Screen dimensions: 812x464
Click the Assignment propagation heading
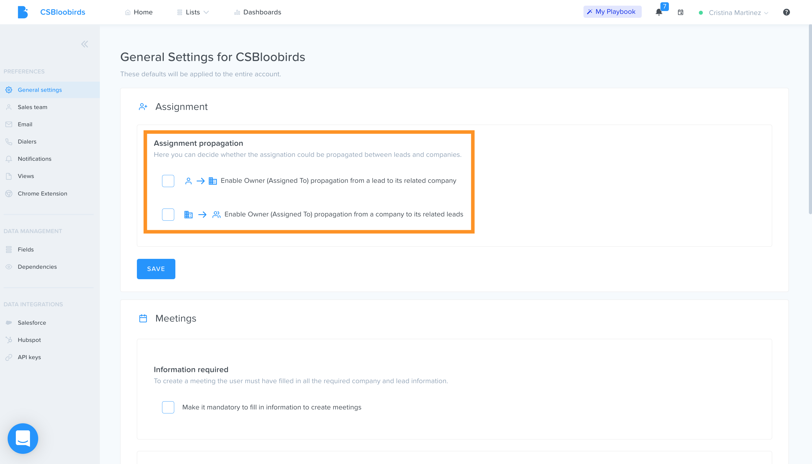198,143
